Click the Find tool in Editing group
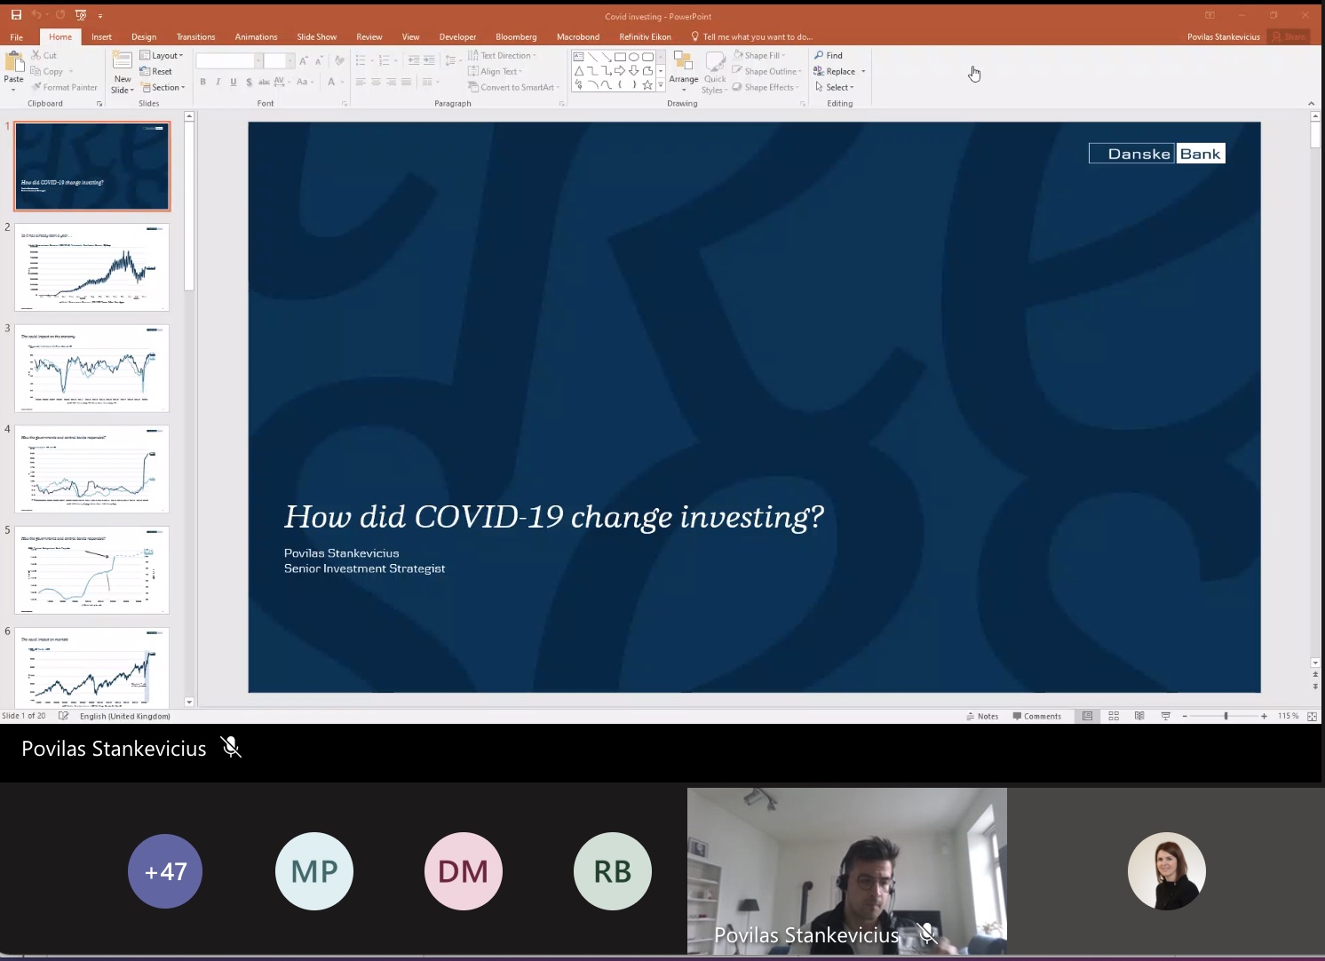This screenshot has width=1325, height=961. click(829, 55)
